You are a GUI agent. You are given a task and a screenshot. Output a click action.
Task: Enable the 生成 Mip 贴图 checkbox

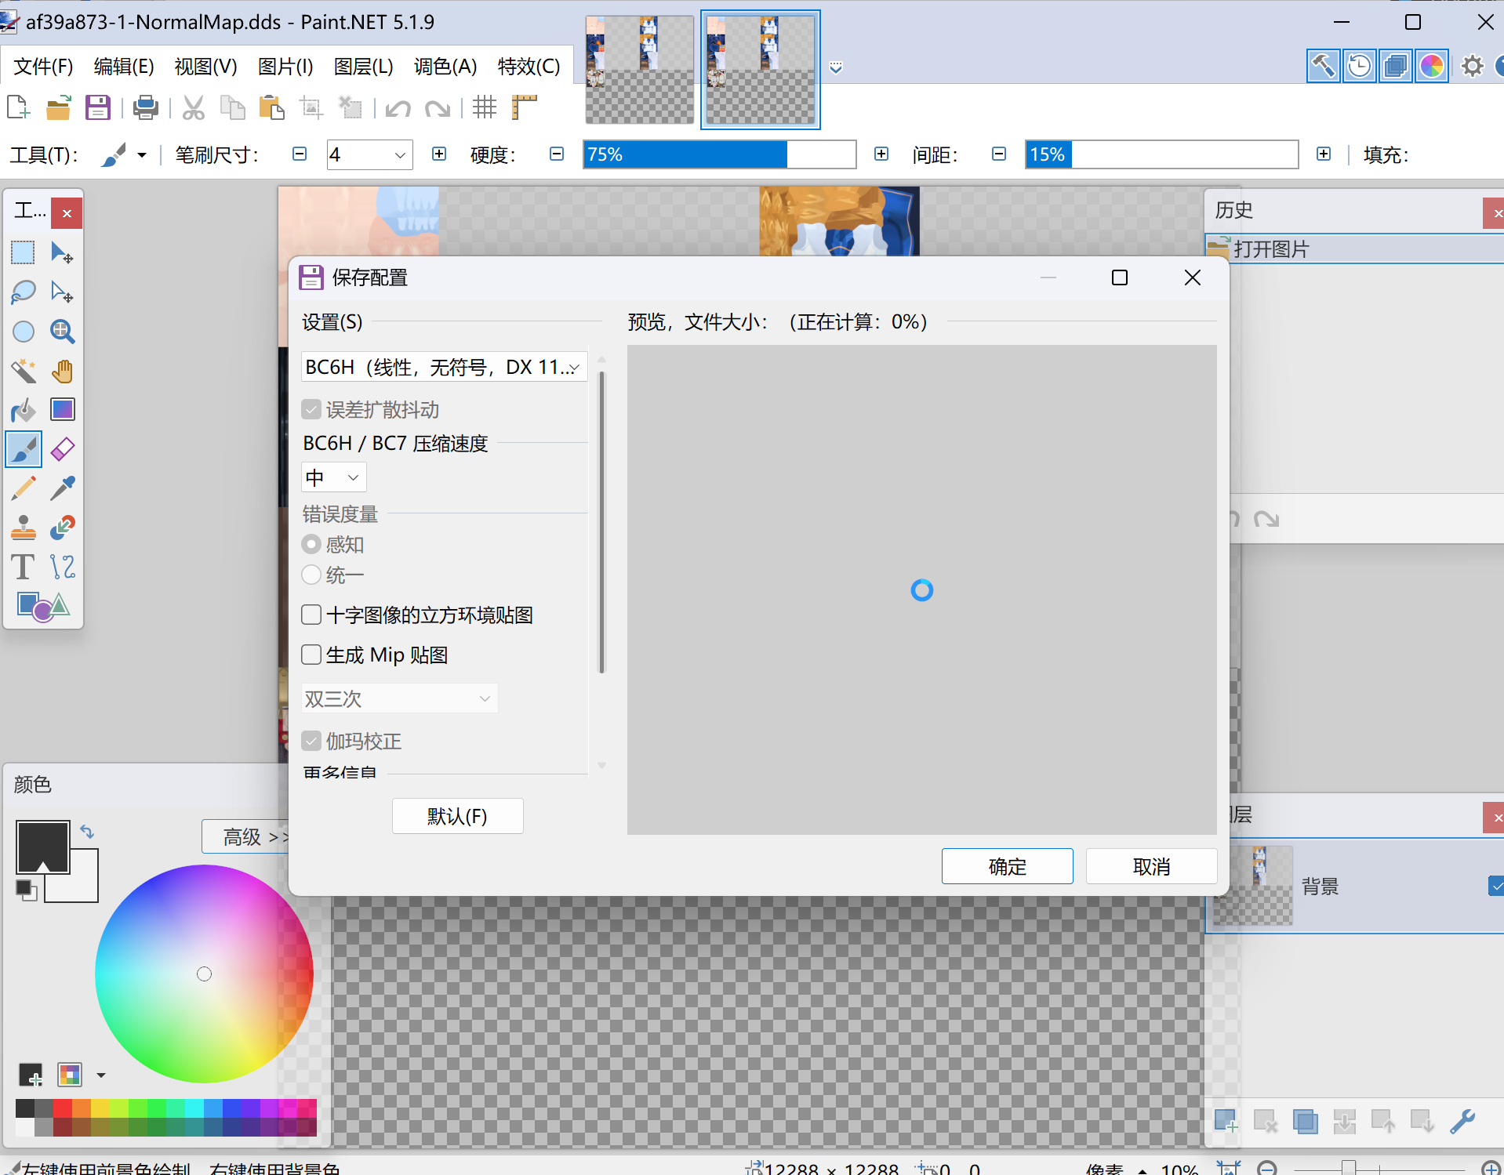(x=312, y=655)
